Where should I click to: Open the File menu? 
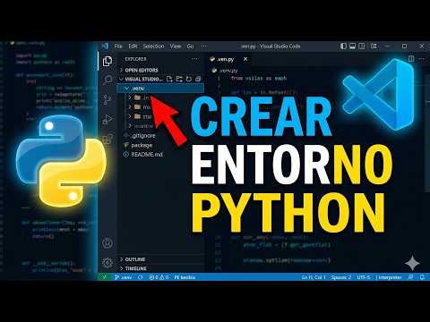pos(118,47)
